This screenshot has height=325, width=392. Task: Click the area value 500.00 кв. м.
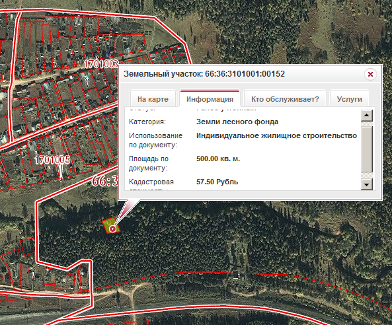point(218,159)
